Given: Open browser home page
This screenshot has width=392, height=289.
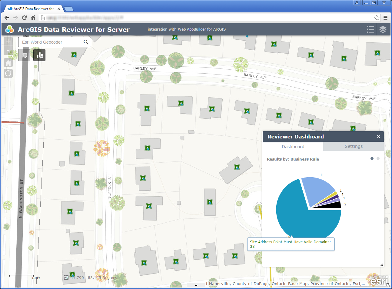Looking at the screenshot, I should [x=33, y=18].
